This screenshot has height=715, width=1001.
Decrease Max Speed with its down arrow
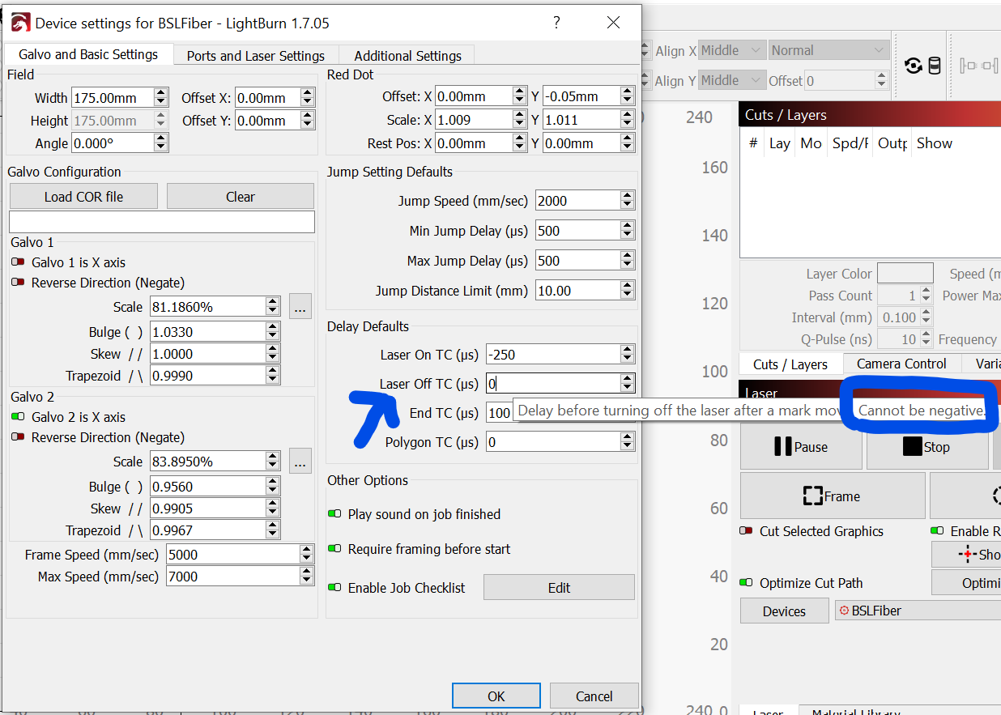pos(306,581)
